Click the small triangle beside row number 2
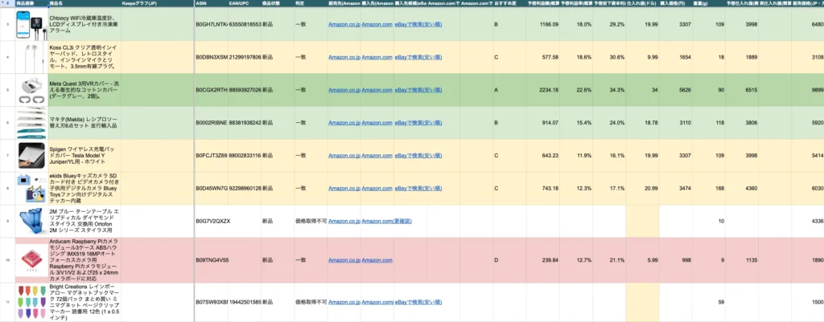 coord(3,3)
